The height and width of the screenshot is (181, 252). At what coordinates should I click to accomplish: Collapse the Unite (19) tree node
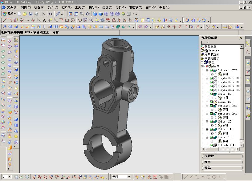click(x=207, y=129)
